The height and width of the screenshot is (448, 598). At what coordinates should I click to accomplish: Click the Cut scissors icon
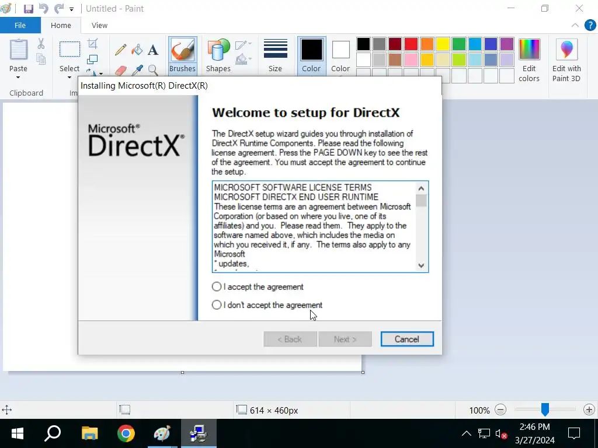[x=41, y=44]
